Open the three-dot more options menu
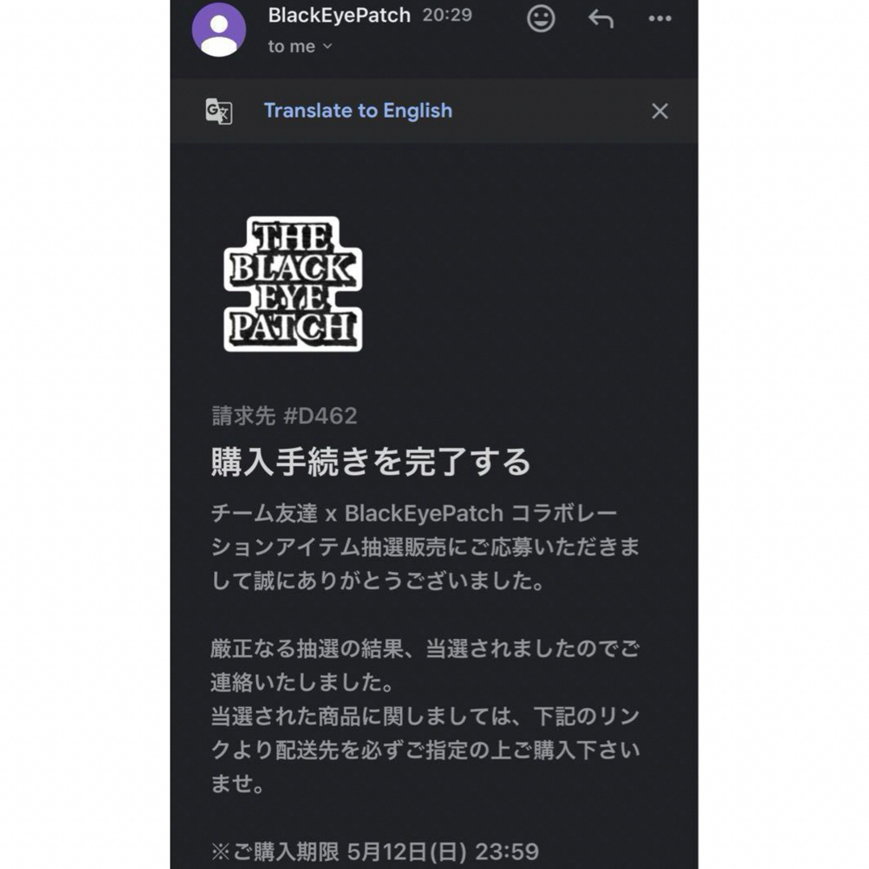Viewport: 869px width, 869px height. tap(660, 19)
